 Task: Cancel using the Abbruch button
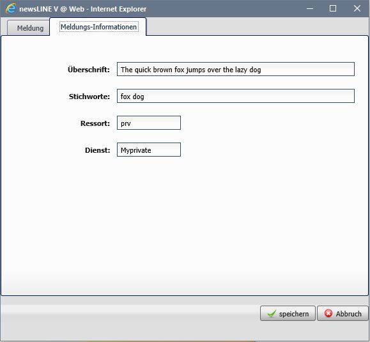[343, 313]
